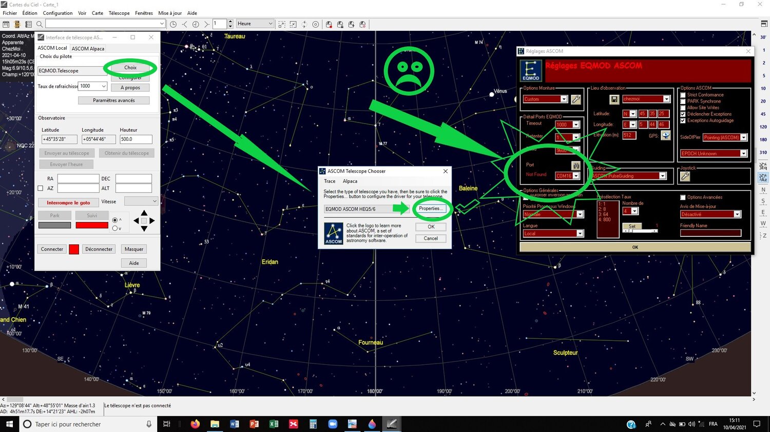Image resolution: width=770 pixels, height=432 pixels.
Task: Click the Latitude field in Observatoire
Action: coord(59,139)
